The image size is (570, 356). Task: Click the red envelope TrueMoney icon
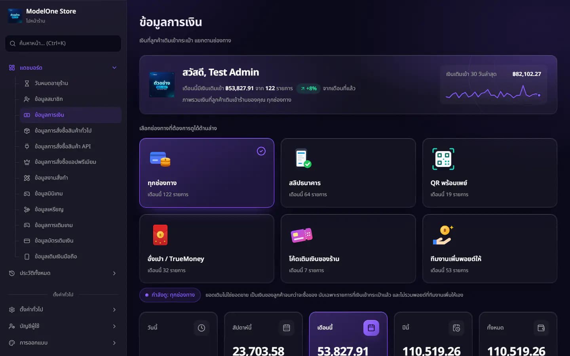(x=160, y=235)
